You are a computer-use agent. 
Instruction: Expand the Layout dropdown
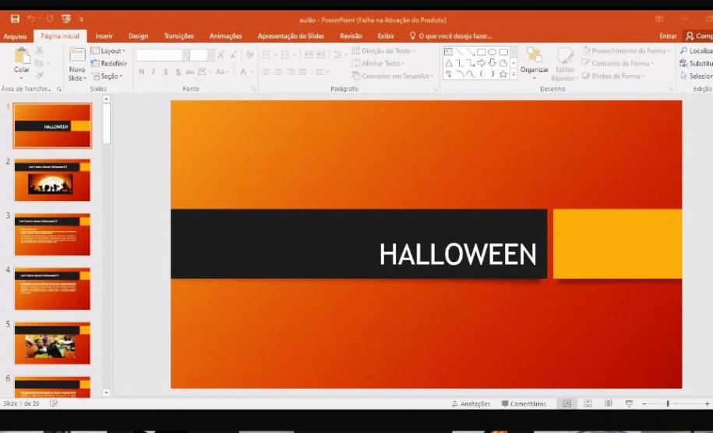pyautogui.click(x=108, y=51)
